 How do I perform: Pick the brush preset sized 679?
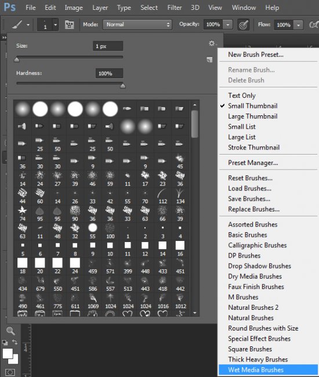(x=40, y=283)
